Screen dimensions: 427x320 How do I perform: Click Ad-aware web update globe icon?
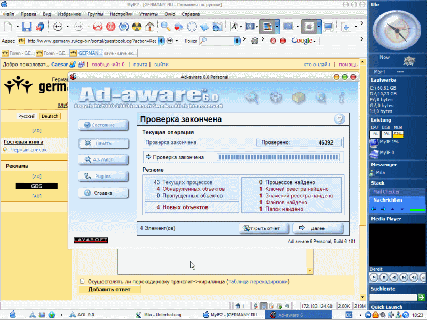click(321, 98)
